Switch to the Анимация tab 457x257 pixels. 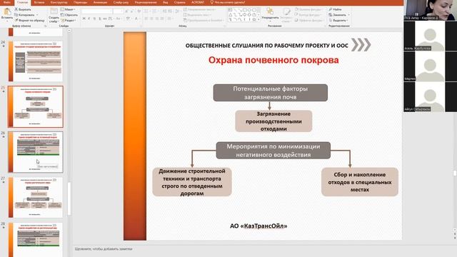point(100,2)
